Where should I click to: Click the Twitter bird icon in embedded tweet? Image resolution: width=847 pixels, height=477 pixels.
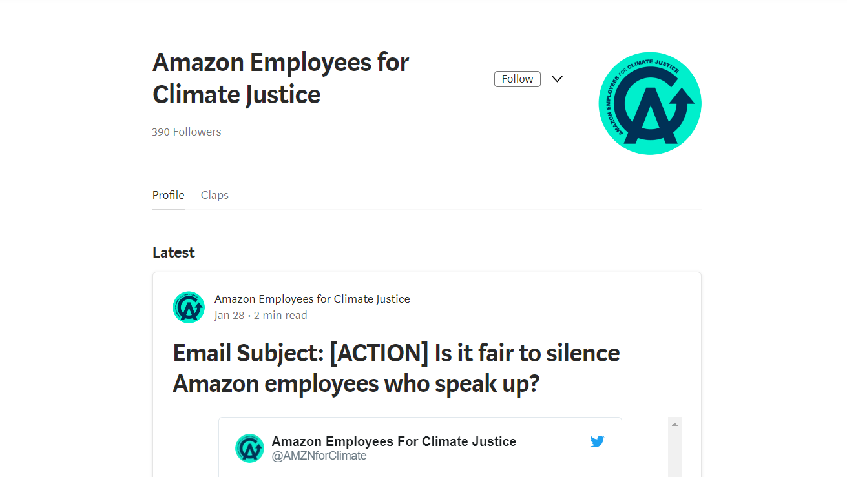pyautogui.click(x=597, y=442)
